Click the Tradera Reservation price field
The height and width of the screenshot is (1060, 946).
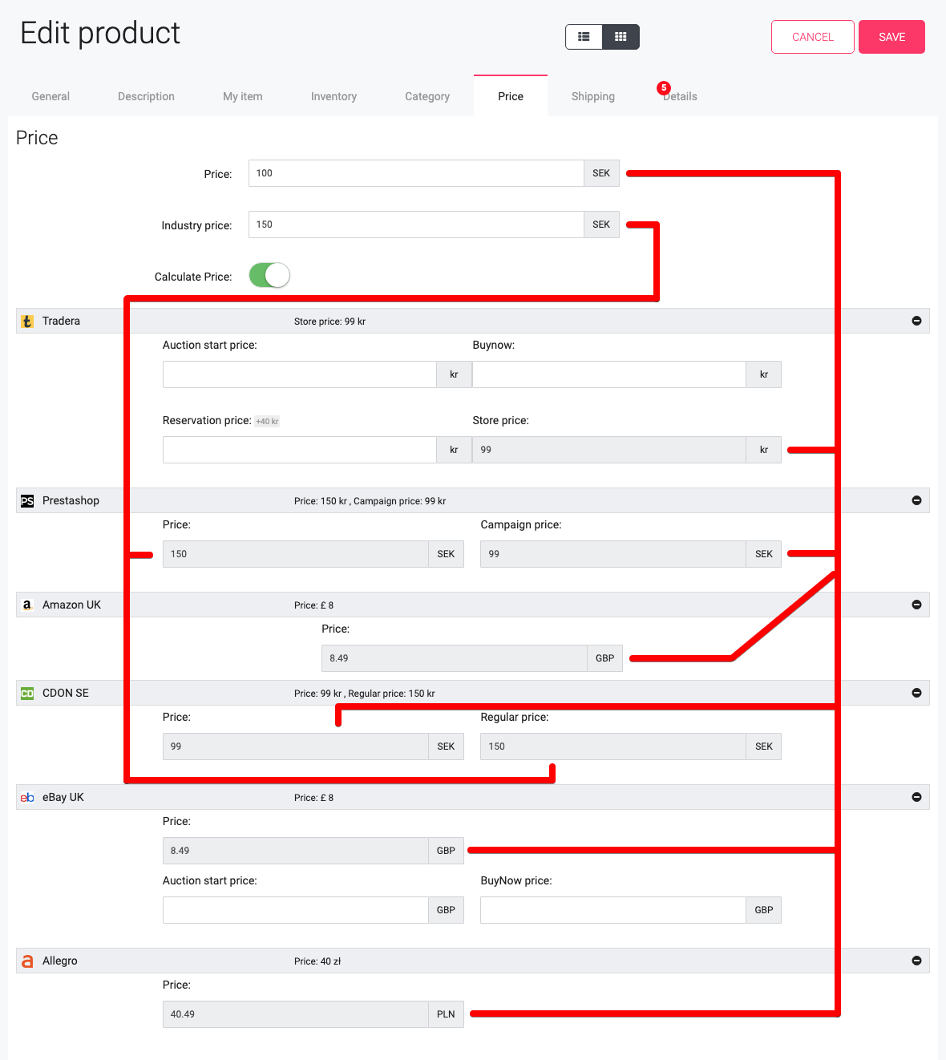[x=300, y=450]
